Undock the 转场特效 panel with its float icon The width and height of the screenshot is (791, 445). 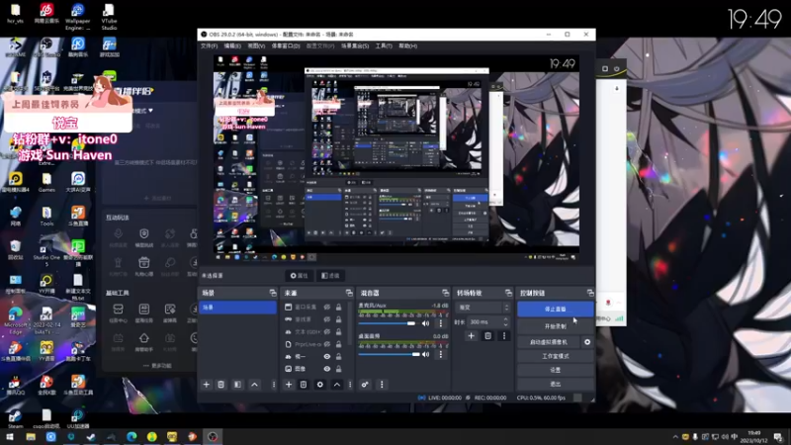508,293
